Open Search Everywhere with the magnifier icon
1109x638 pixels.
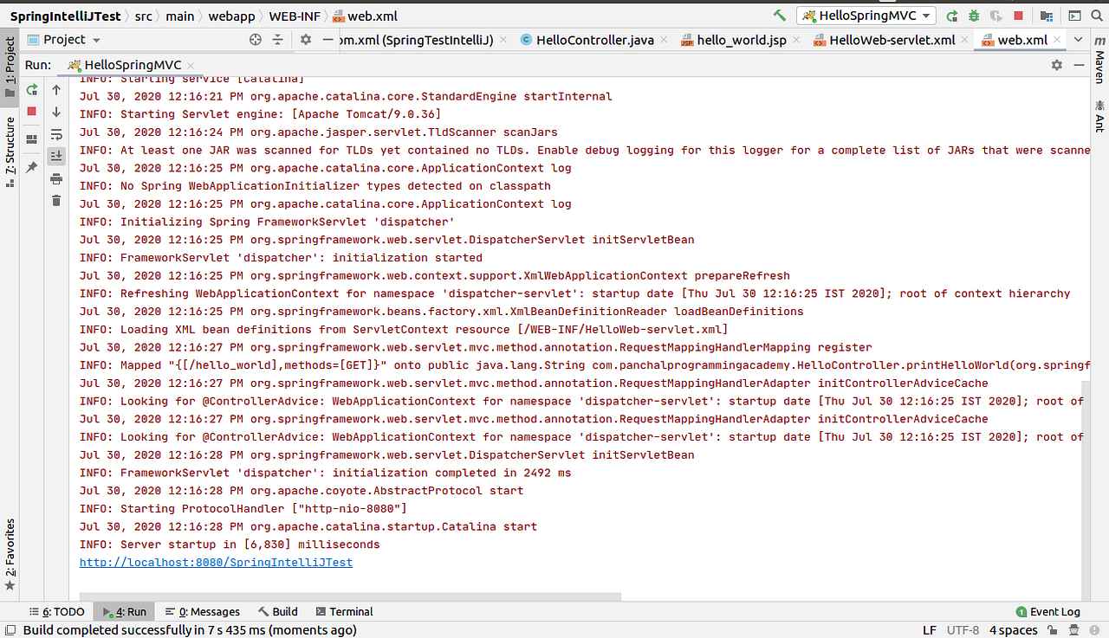click(1096, 16)
